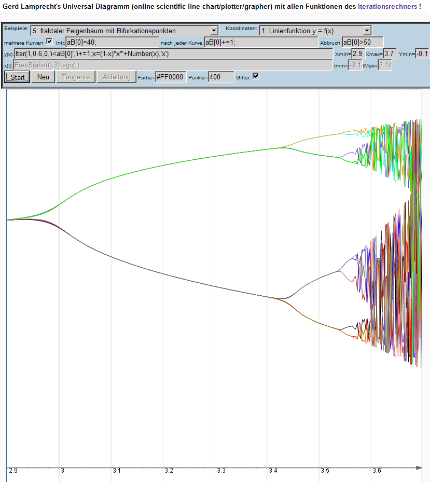
Task: Click the Farbe color code field
Action: 171,77
